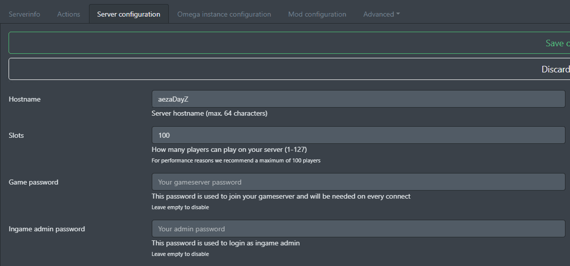Screen dimensions: 570x266
Task: Focus the Hostname field containing aezaDayZ
Action: tap(358, 99)
